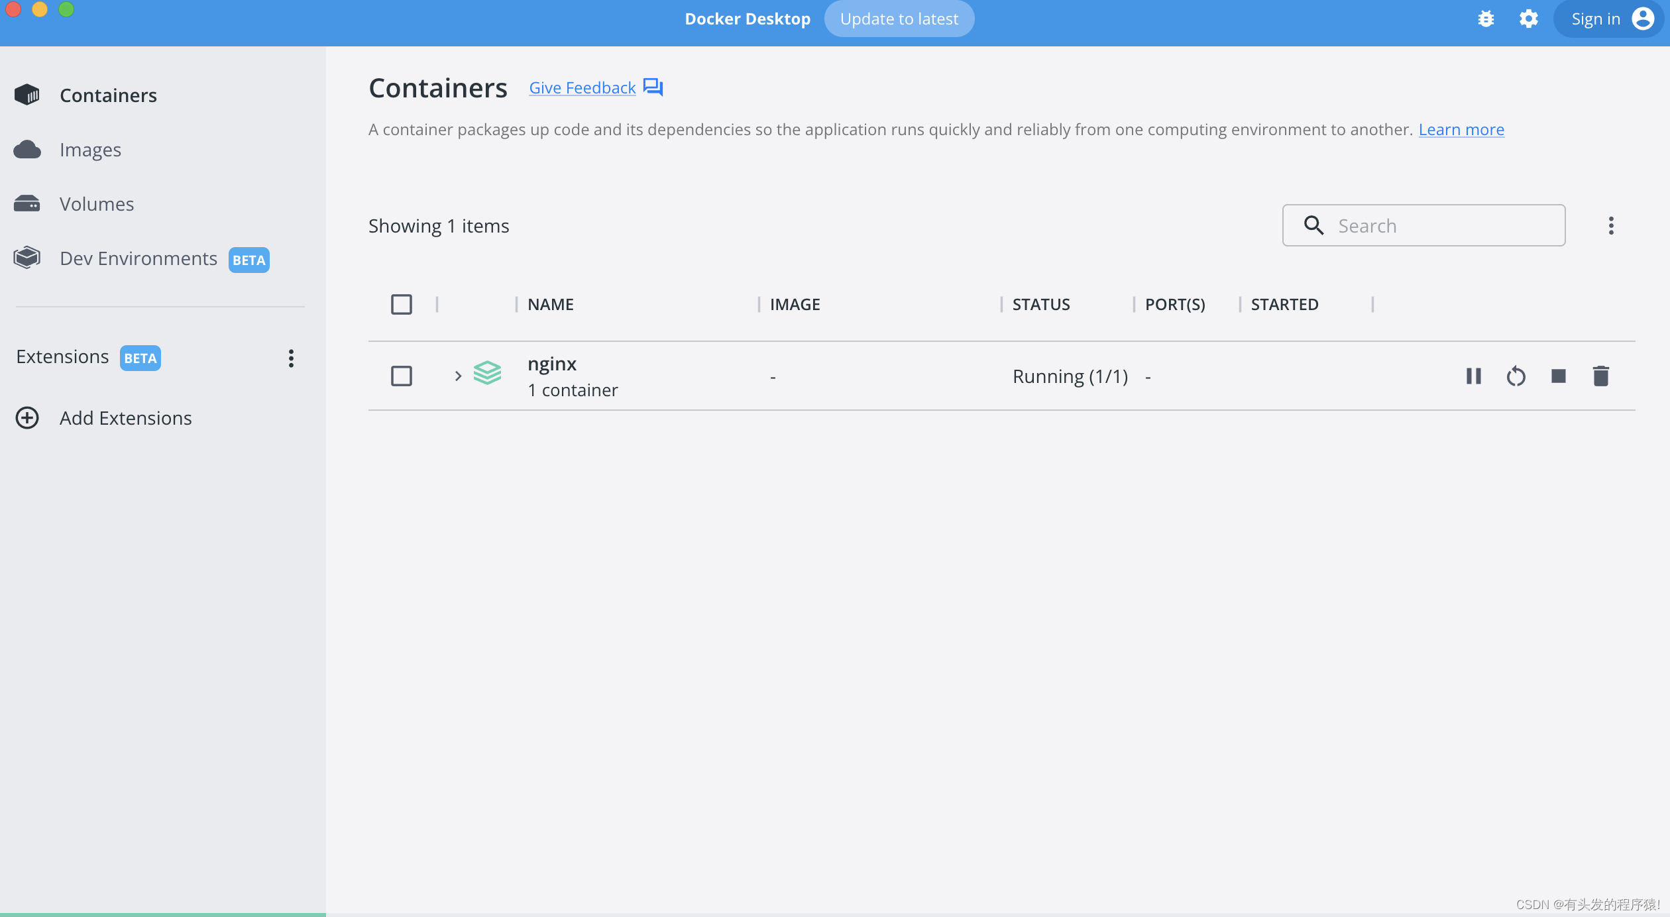Image resolution: width=1670 pixels, height=917 pixels.
Task: Sort by the PORT(S) column header
Action: click(x=1175, y=304)
